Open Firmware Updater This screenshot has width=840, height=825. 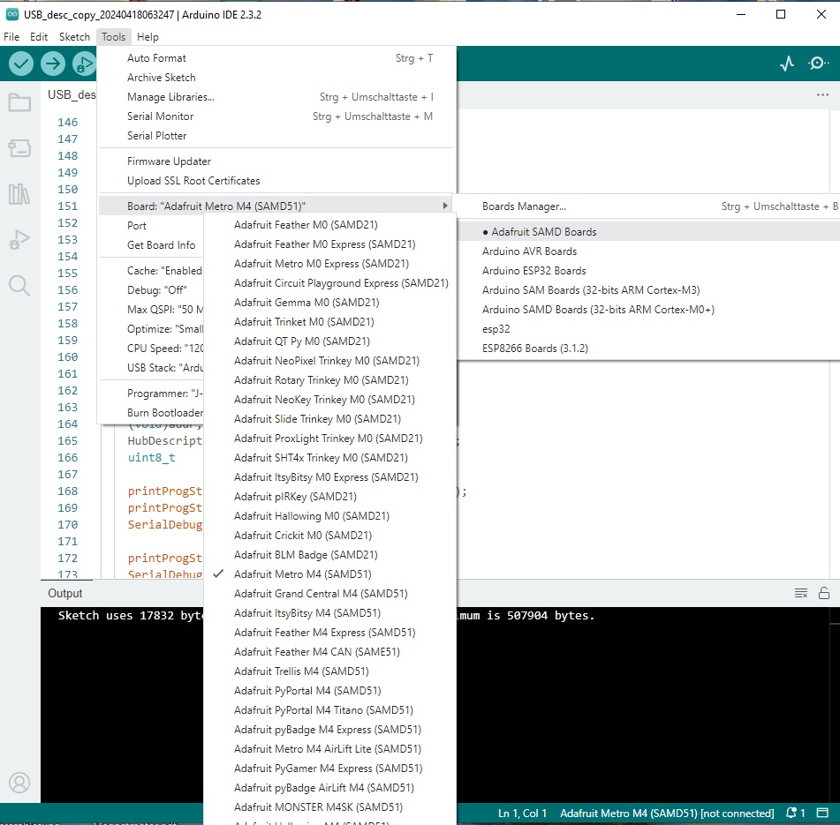(x=276, y=161)
